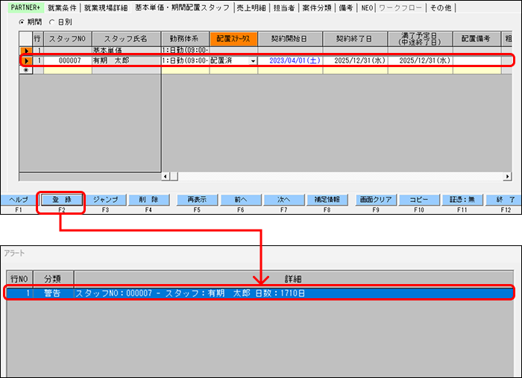This screenshot has height=378, width=522.
Task: Go to previous record with 前へ
Action: tap(241, 200)
